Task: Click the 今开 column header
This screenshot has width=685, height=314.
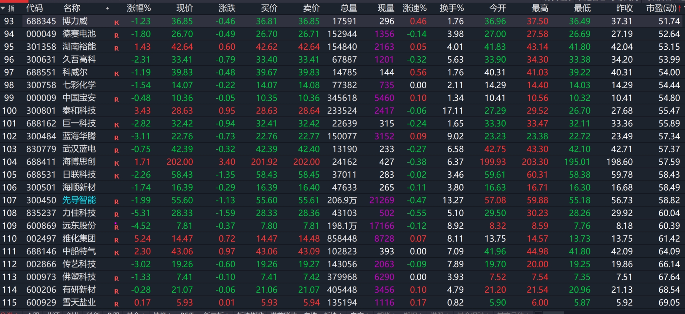Action: point(497,8)
